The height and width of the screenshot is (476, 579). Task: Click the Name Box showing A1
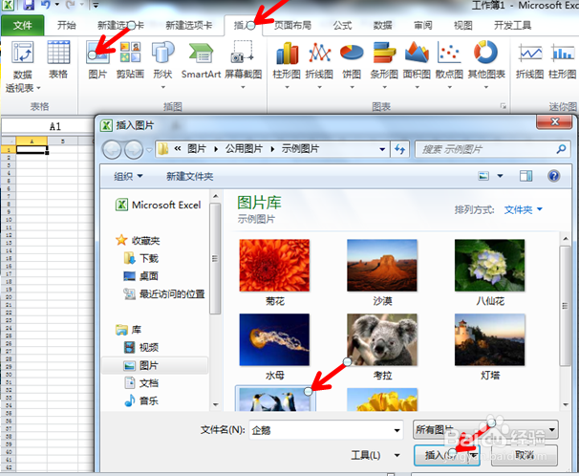(x=48, y=126)
